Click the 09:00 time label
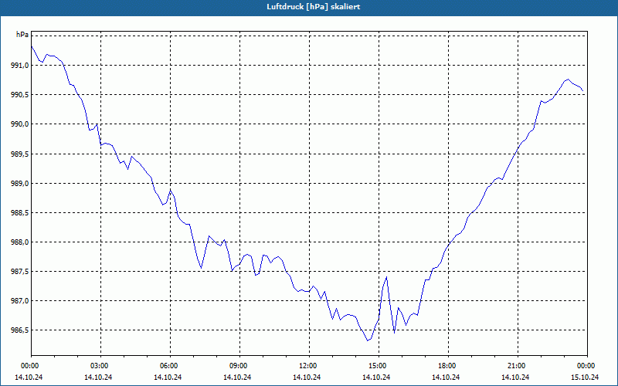Screen dimensions: 618x386 (239, 366)
